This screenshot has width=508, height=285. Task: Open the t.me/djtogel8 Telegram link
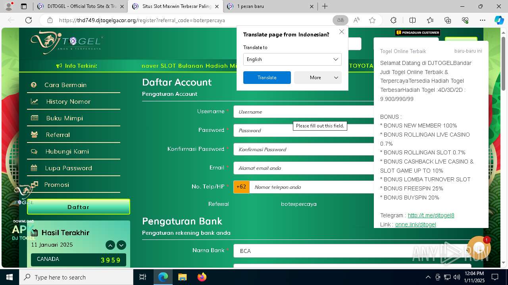431,215
